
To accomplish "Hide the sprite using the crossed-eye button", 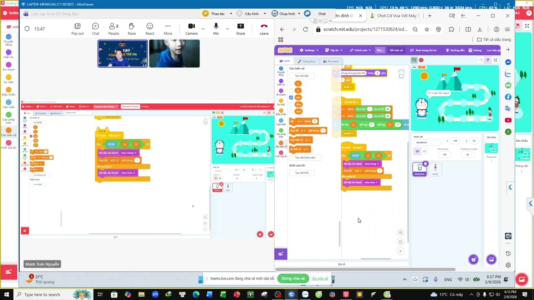I will pyautogui.click(x=425, y=151).
